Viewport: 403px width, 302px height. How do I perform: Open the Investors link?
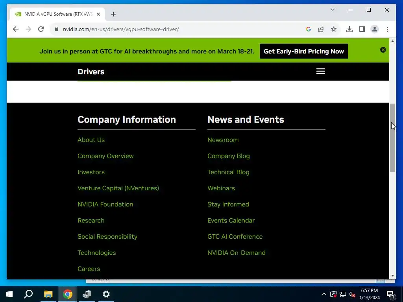pyautogui.click(x=91, y=172)
